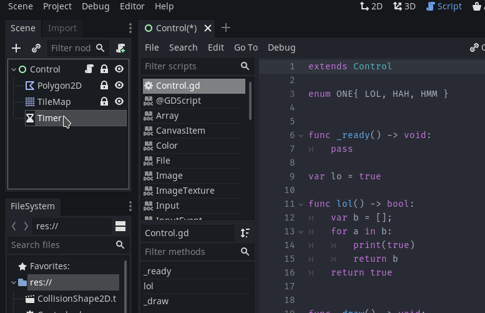Add a new scene tab

pyautogui.click(x=226, y=28)
